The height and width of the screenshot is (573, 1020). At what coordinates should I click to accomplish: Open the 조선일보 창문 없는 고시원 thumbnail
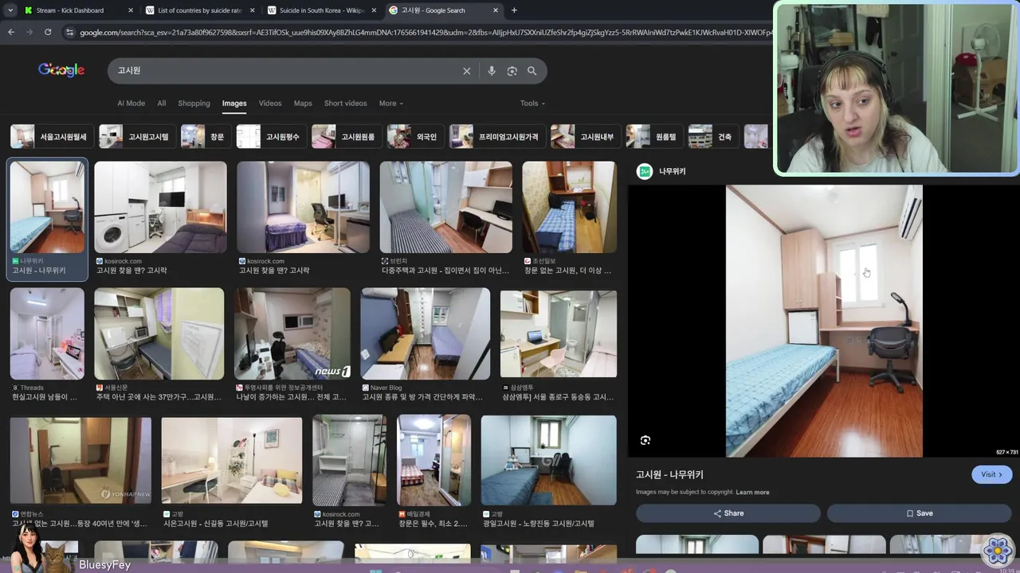click(569, 207)
